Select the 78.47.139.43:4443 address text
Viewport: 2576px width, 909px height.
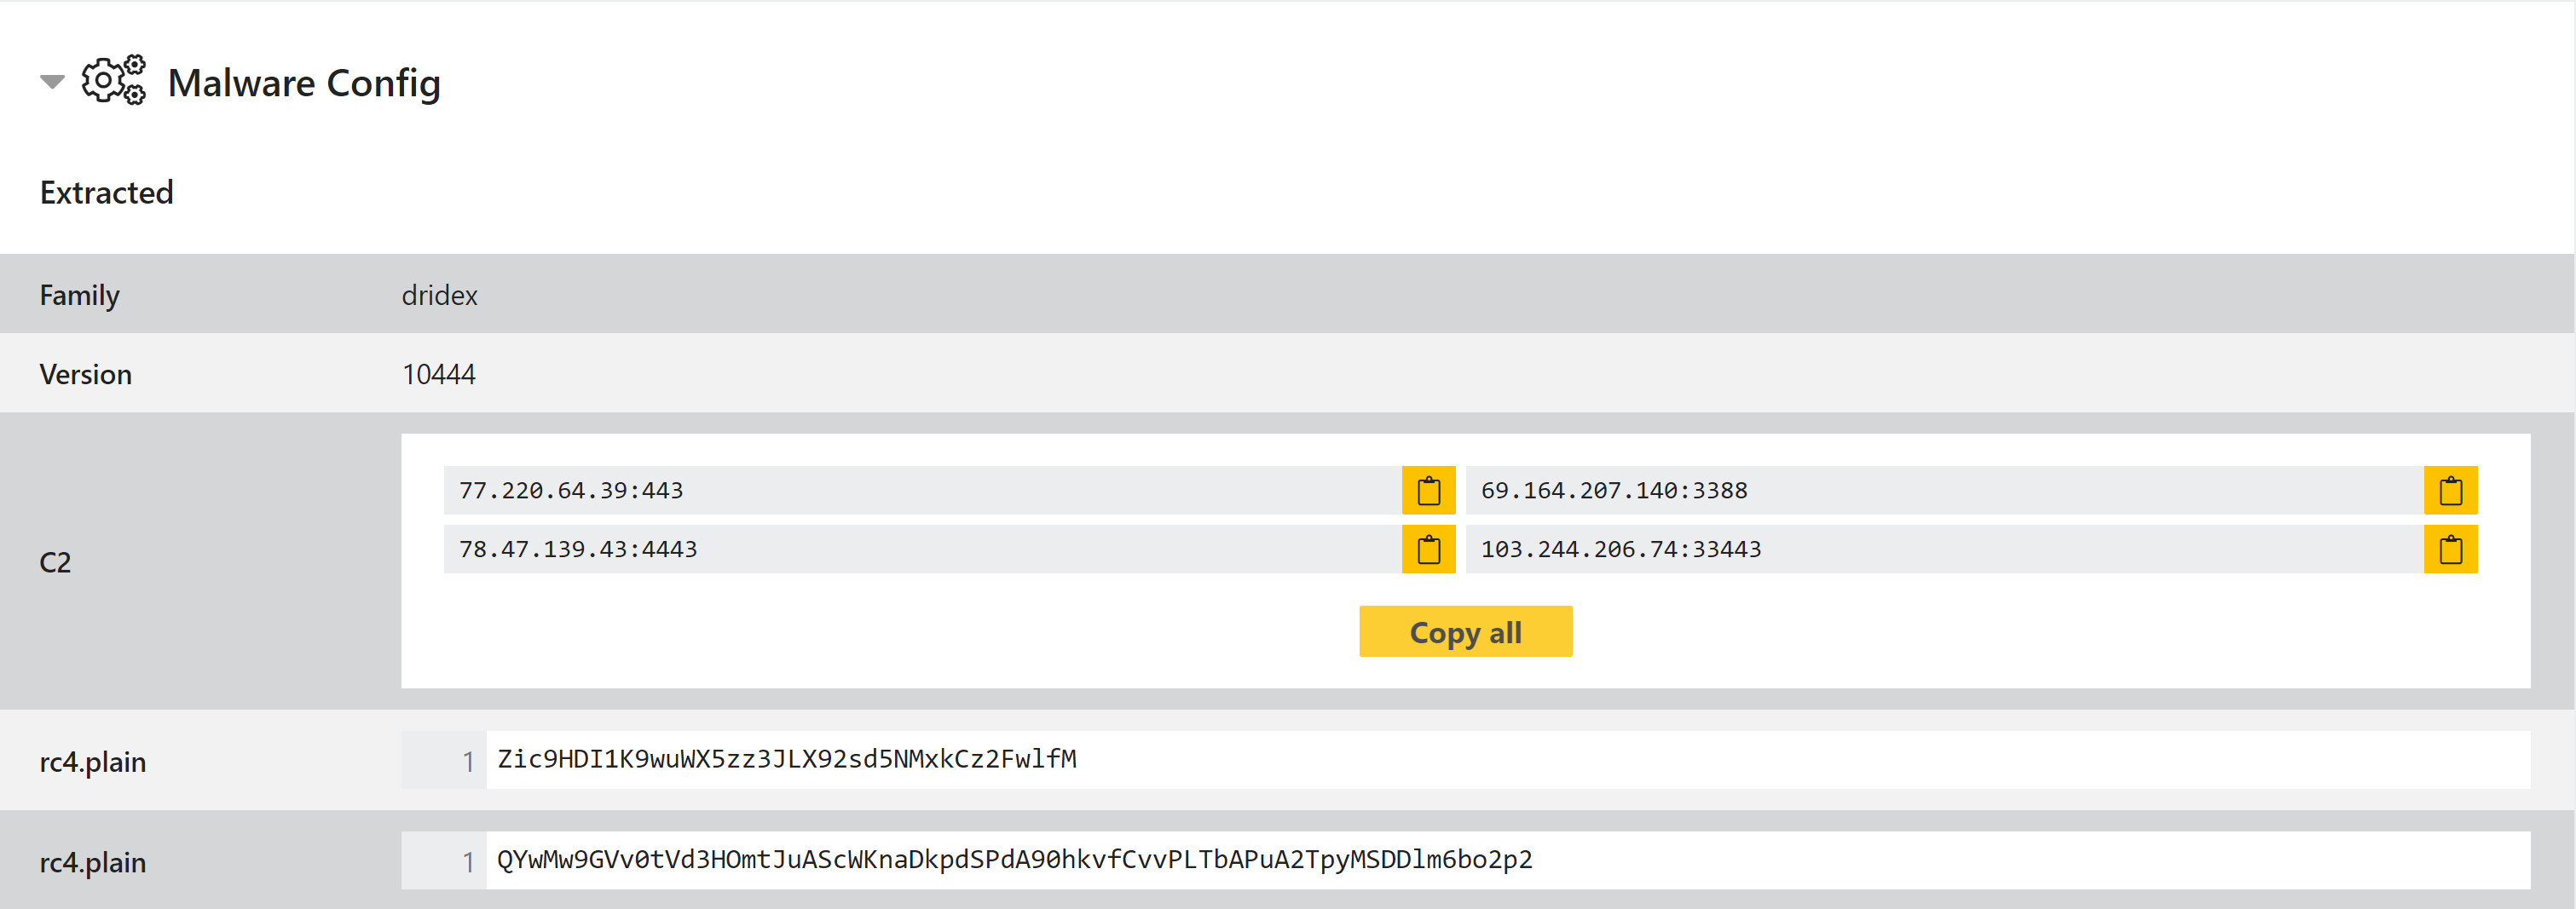click(x=578, y=549)
